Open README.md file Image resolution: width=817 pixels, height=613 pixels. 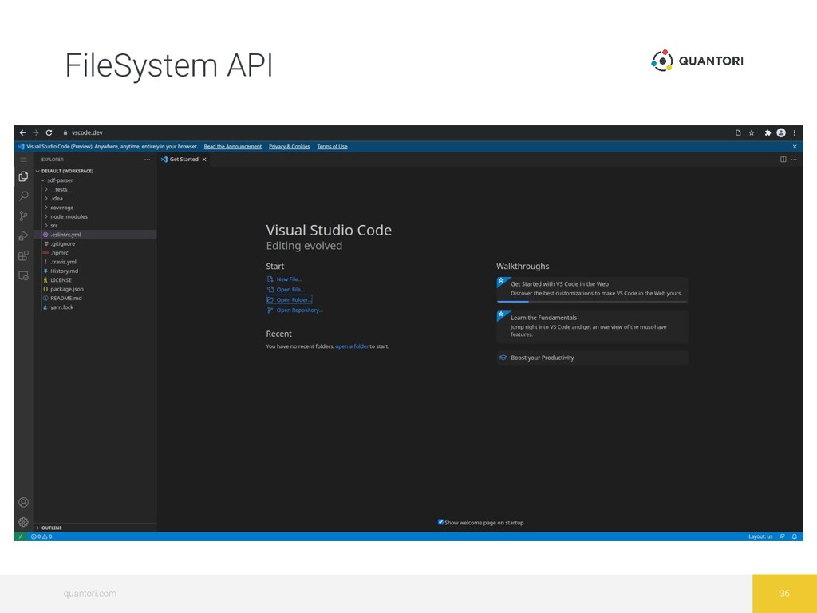point(65,299)
